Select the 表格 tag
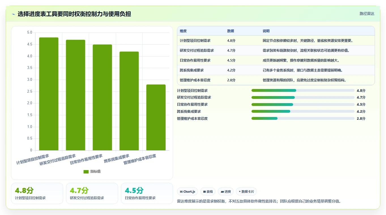Image resolution: width=386 pixels, height=215 pixels. (208, 192)
